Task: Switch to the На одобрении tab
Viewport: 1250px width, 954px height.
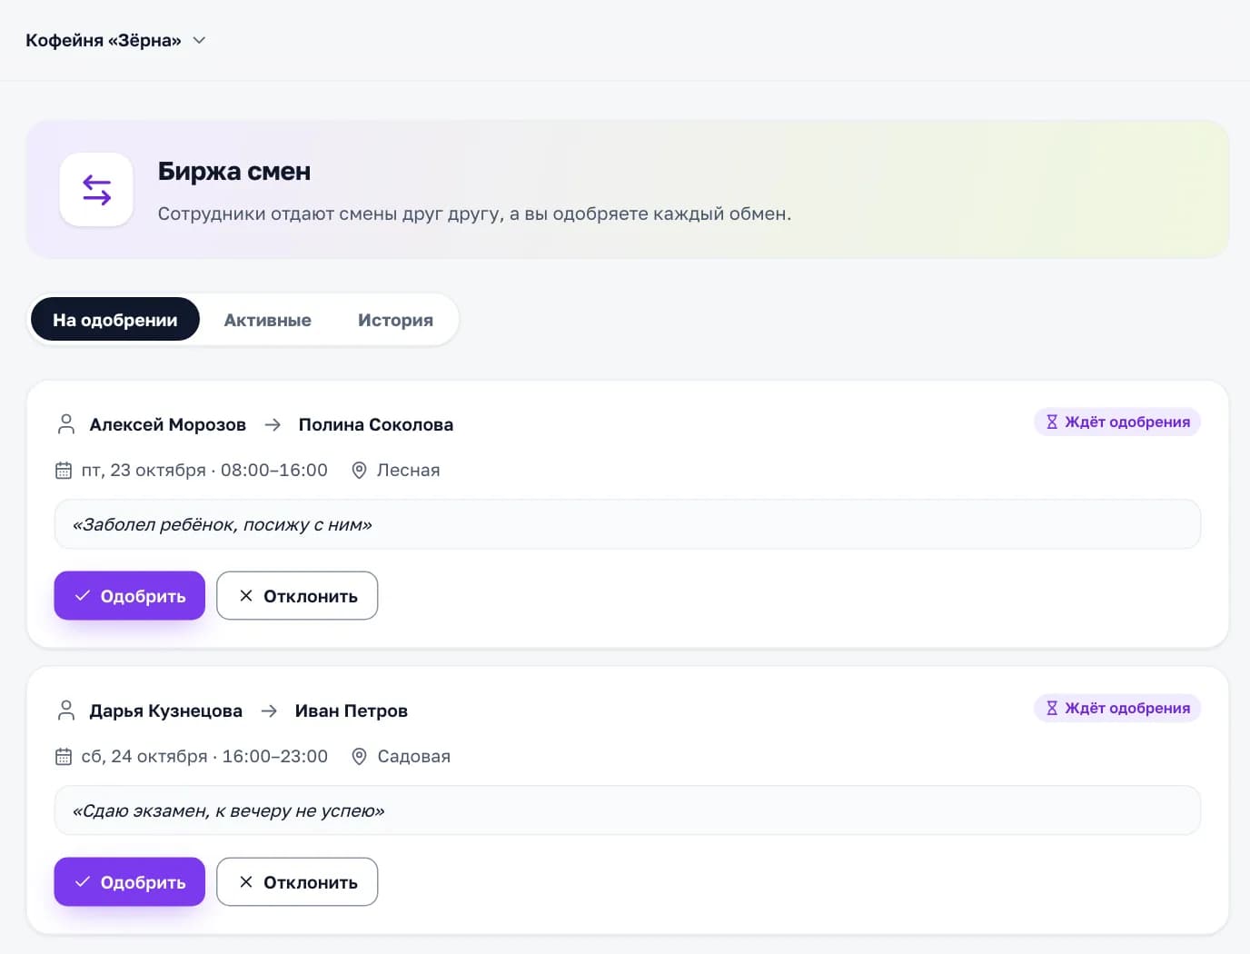Action: click(115, 320)
